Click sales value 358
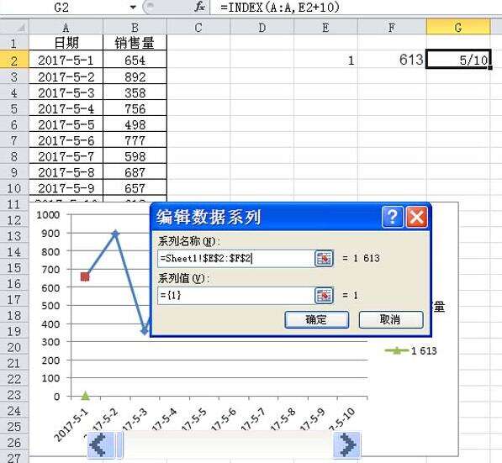 click(135, 92)
